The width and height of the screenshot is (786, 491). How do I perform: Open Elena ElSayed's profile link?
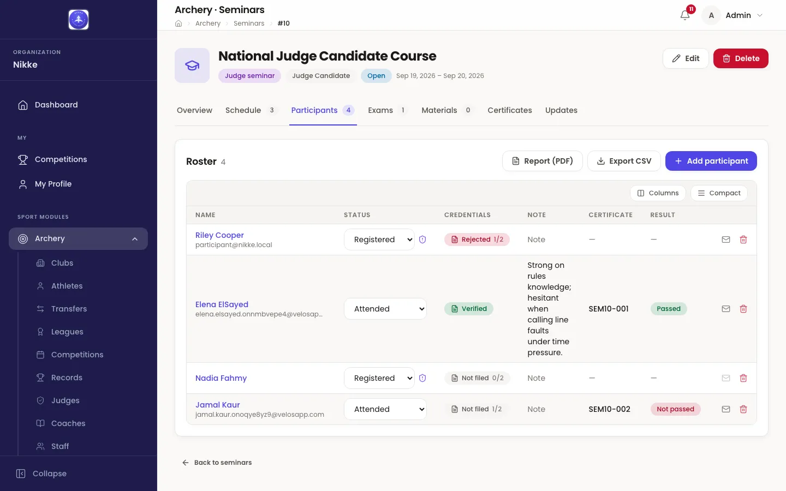(x=222, y=304)
